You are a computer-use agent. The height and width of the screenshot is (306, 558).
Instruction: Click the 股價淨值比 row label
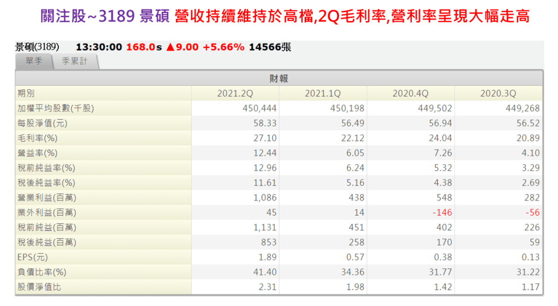(x=39, y=287)
